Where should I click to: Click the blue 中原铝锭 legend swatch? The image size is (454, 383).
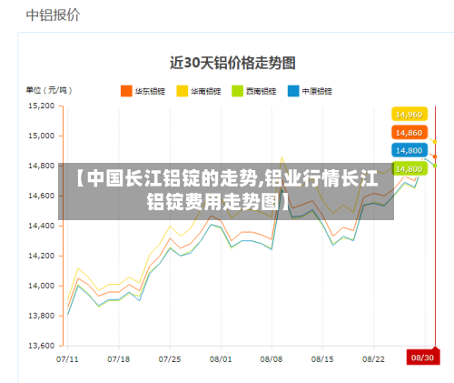(293, 91)
